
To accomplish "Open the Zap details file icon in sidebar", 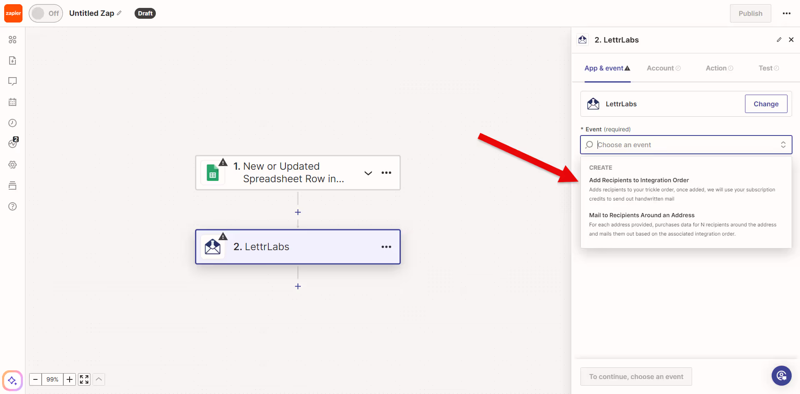I will pyautogui.click(x=12, y=60).
